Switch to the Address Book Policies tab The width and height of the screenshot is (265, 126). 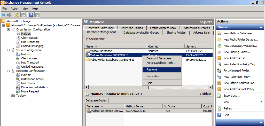pos(197,28)
